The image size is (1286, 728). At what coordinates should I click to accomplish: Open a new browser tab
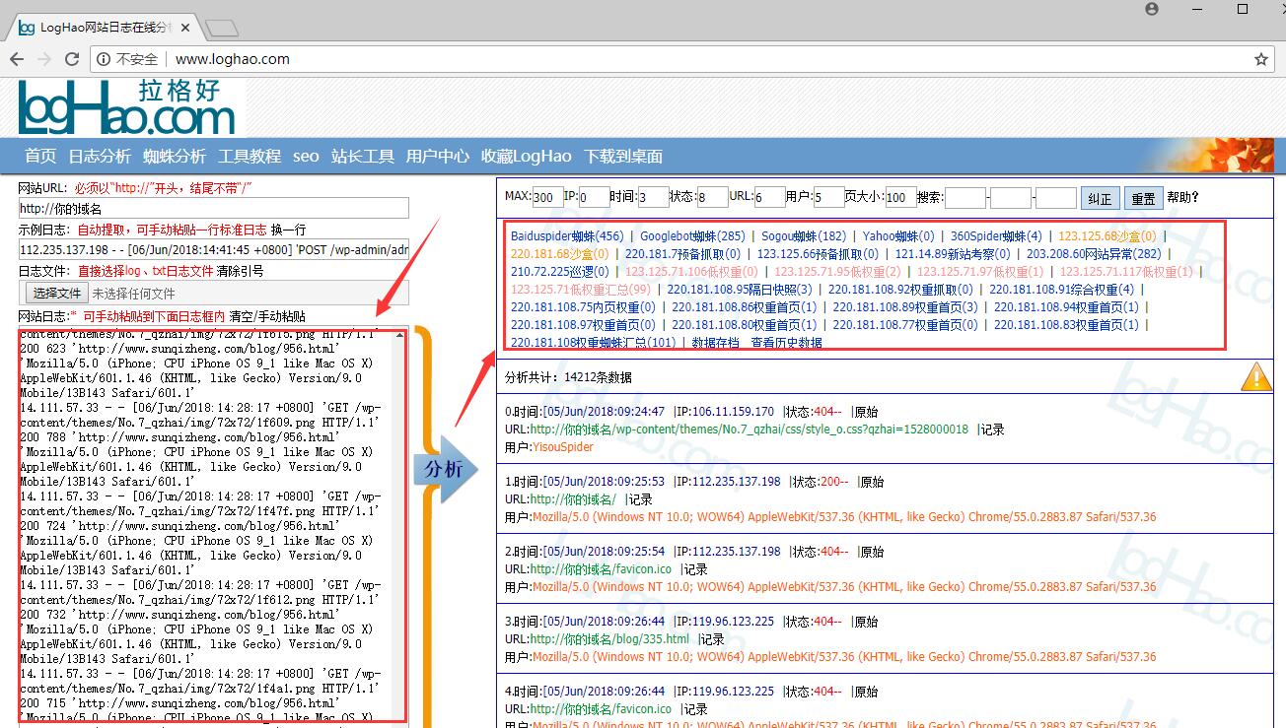[x=221, y=28]
